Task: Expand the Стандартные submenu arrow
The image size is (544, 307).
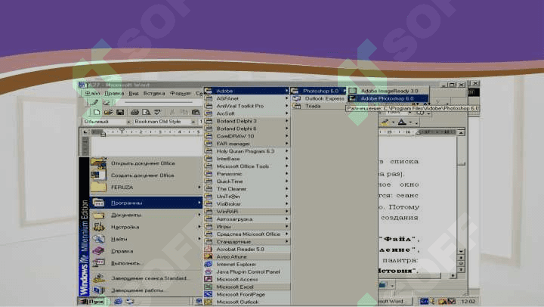Action: [x=286, y=241]
